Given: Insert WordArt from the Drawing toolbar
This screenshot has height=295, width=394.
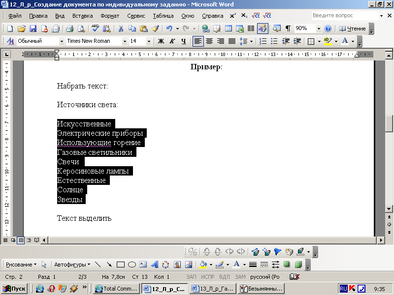Looking at the screenshot, I should click(154, 265).
